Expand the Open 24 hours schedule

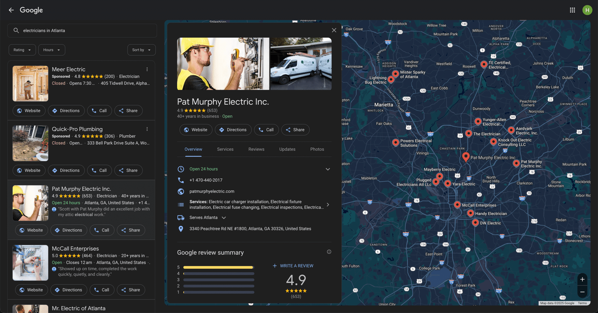pyautogui.click(x=328, y=169)
